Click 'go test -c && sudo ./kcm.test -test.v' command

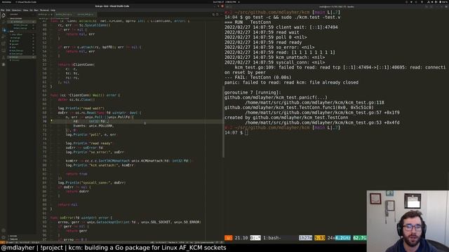tap(293, 17)
